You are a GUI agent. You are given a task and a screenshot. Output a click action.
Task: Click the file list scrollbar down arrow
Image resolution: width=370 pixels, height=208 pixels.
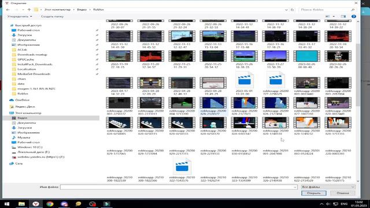tap(358, 181)
